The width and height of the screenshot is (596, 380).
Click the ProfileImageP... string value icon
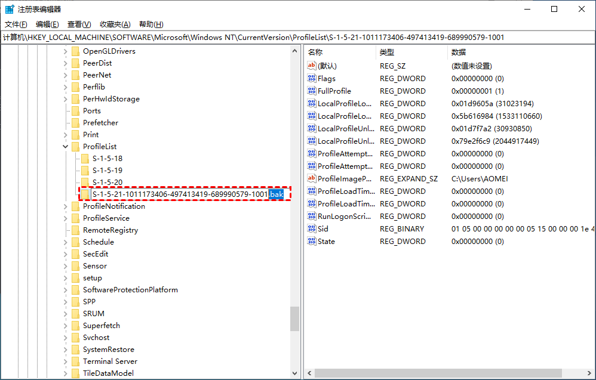coord(312,178)
